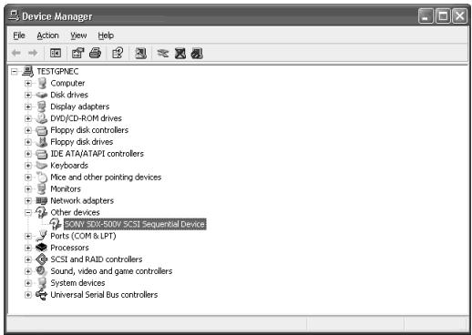Click the Keyboards category icon

(42, 166)
